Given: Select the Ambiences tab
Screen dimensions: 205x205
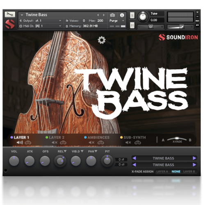Looking at the screenshot, I should [97, 137].
